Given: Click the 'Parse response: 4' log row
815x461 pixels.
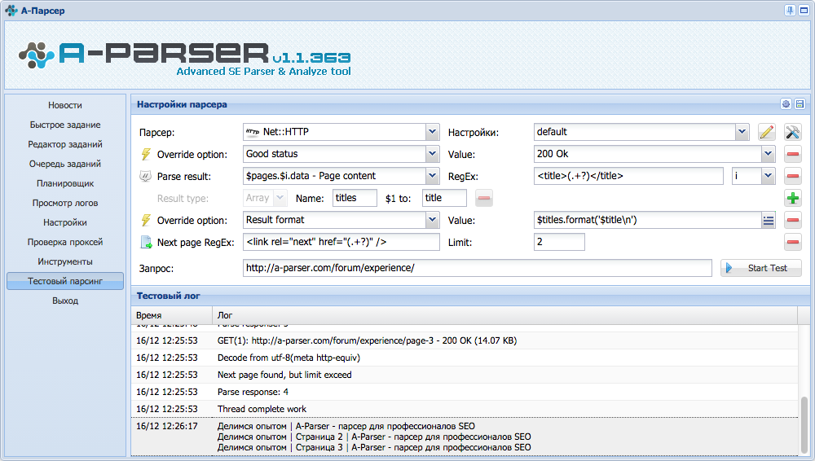Looking at the screenshot, I should tap(465, 393).
